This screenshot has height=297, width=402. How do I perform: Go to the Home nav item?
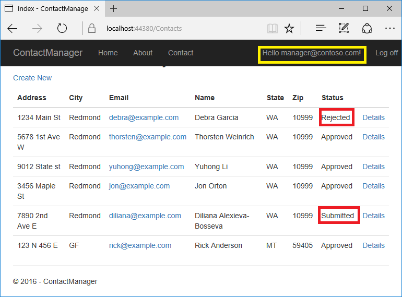[108, 53]
